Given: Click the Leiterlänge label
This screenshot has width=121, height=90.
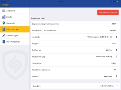Looking at the screenshot, I should pyautogui.click(x=37, y=63).
